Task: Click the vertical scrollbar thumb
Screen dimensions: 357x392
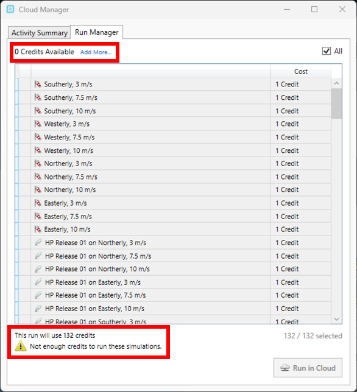Action: click(336, 103)
